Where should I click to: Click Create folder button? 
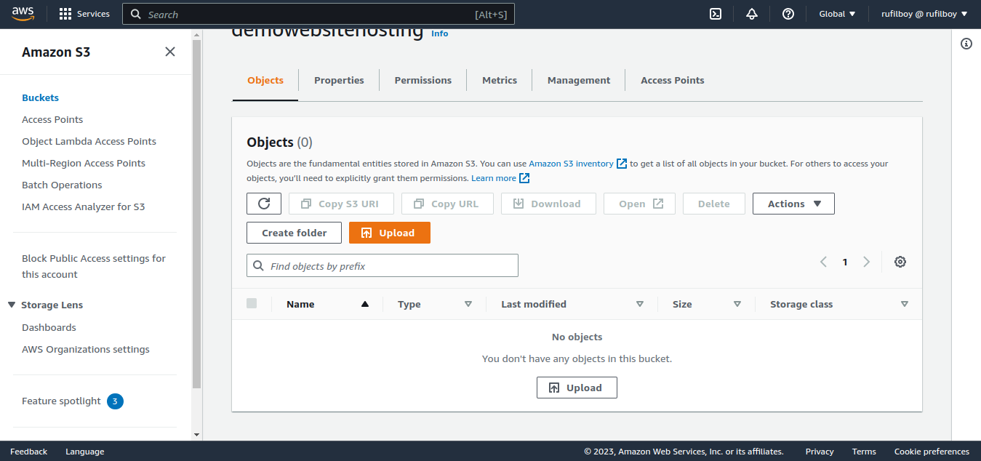295,233
